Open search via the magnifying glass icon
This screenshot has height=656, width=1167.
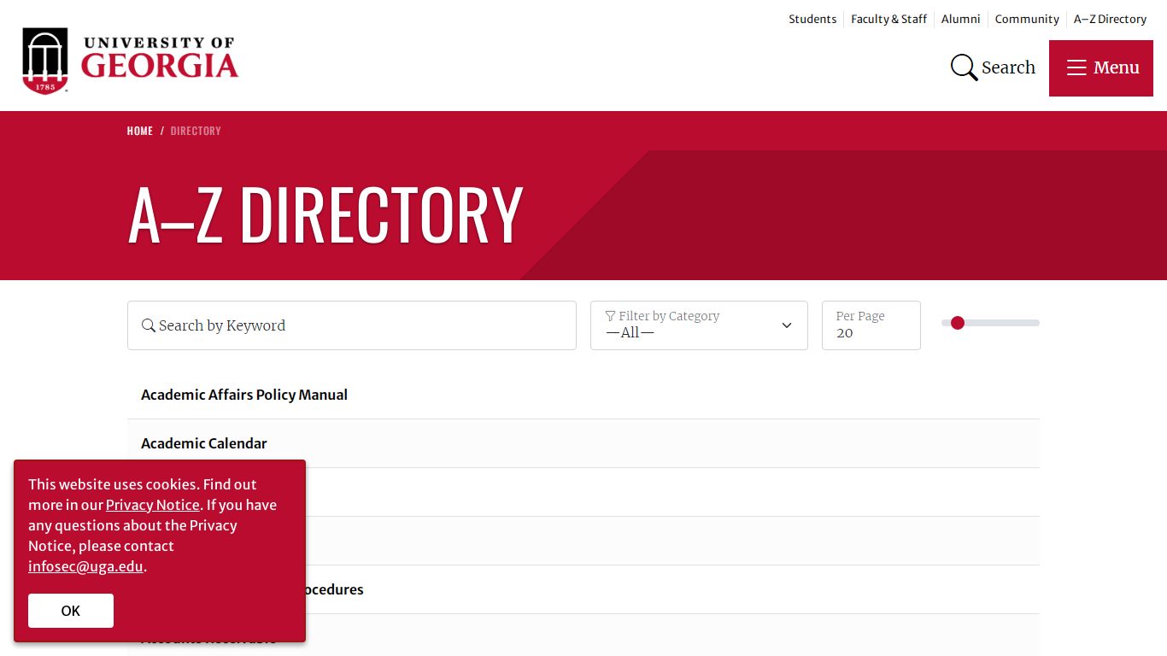pyautogui.click(x=964, y=67)
